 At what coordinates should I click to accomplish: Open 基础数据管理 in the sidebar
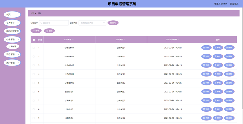pyautogui.click(x=12, y=31)
